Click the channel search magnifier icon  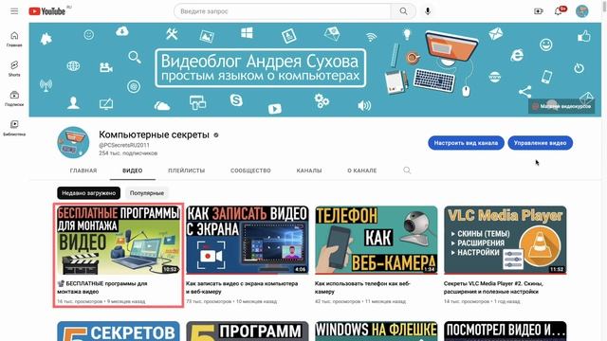pyautogui.click(x=407, y=170)
